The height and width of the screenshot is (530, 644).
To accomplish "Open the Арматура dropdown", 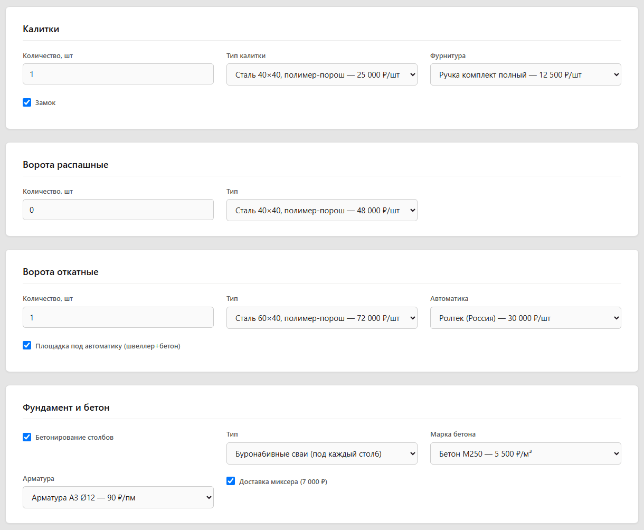I will pos(118,497).
